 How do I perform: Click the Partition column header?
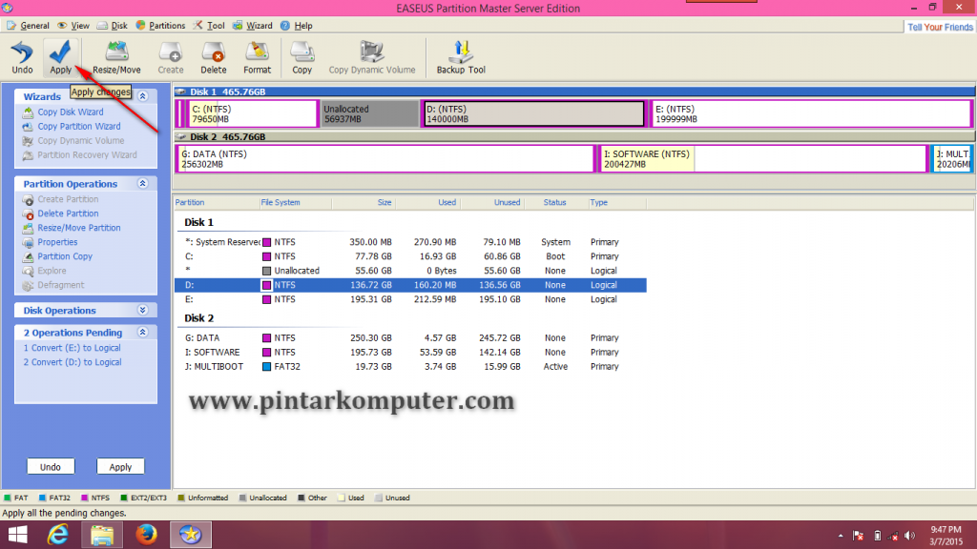point(216,202)
